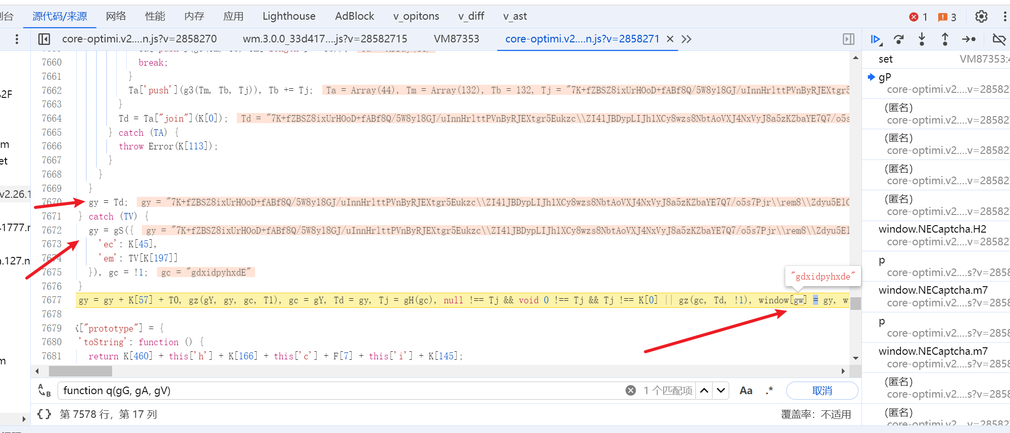This screenshot has height=433, width=1010.
Task: Open the Lighthouse panel tab
Action: pos(289,16)
